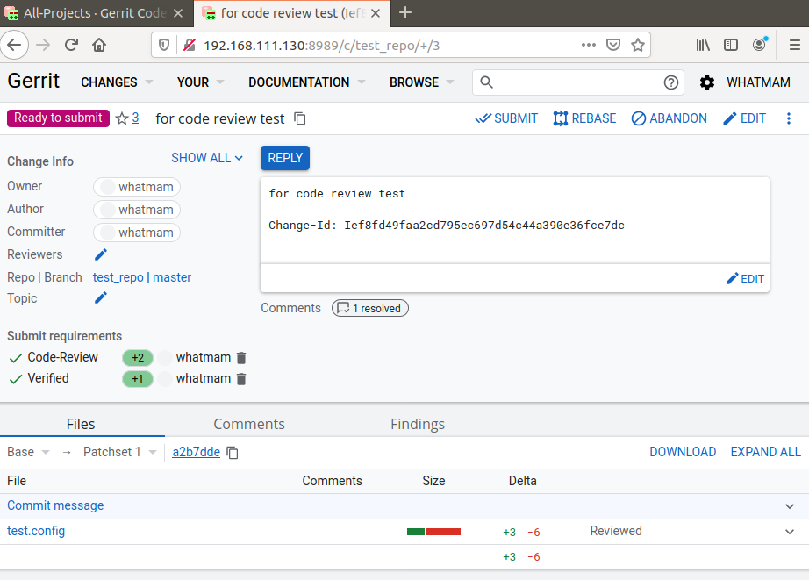Open a new browser tab
This screenshot has width=809, height=580.
pyautogui.click(x=405, y=13)
